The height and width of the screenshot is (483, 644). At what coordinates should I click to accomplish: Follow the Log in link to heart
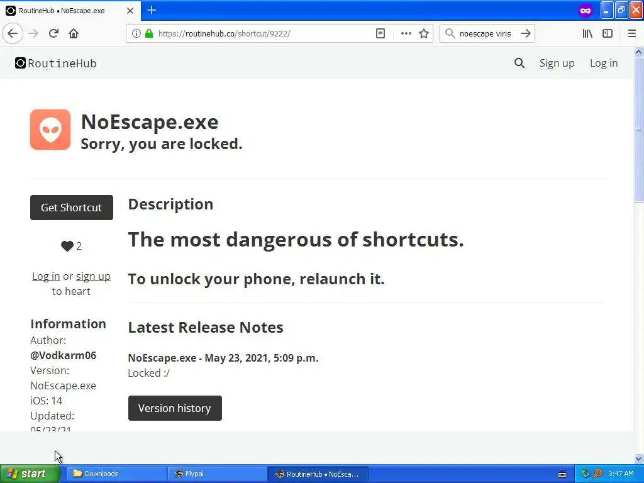[46, 277]
